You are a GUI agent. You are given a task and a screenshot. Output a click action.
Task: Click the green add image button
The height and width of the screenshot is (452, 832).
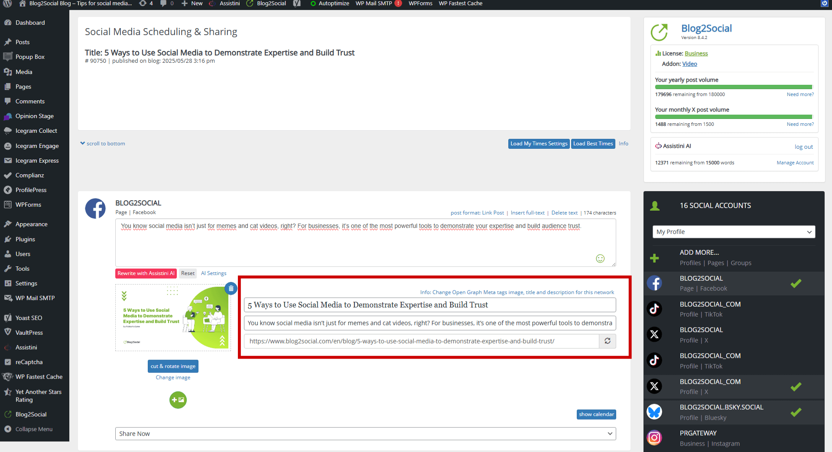tap(178, 400)
